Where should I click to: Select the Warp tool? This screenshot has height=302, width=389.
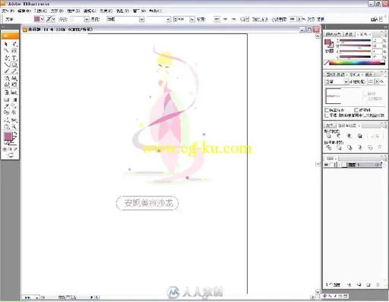pyautogui.click(x=6, y=85)
